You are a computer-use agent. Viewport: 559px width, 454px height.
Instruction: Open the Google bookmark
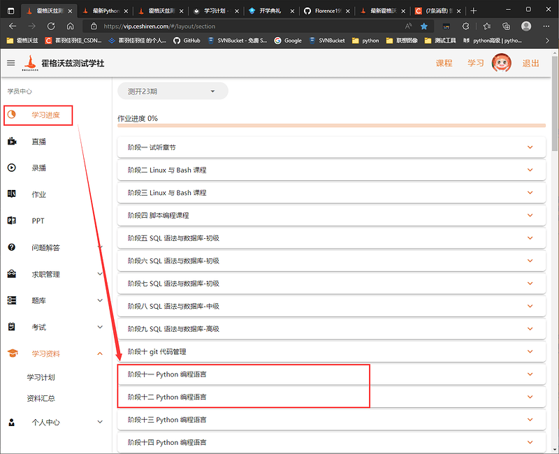[x=288, y=41]
